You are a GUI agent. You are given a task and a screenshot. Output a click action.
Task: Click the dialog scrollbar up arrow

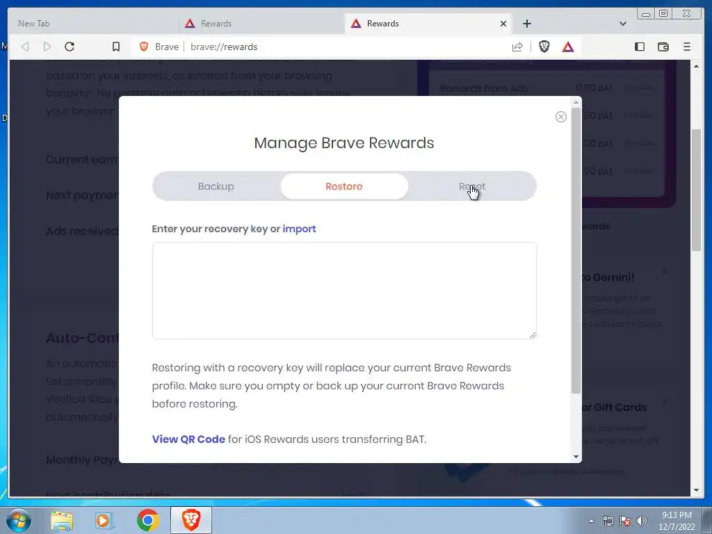pyautogui.click(x=576, y=102)
